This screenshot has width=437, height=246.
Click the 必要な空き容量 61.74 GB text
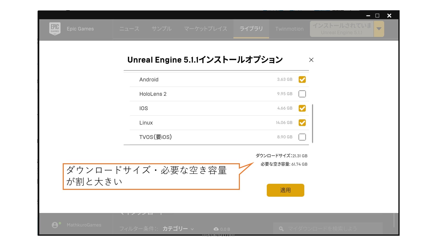(x=284, y=164)
